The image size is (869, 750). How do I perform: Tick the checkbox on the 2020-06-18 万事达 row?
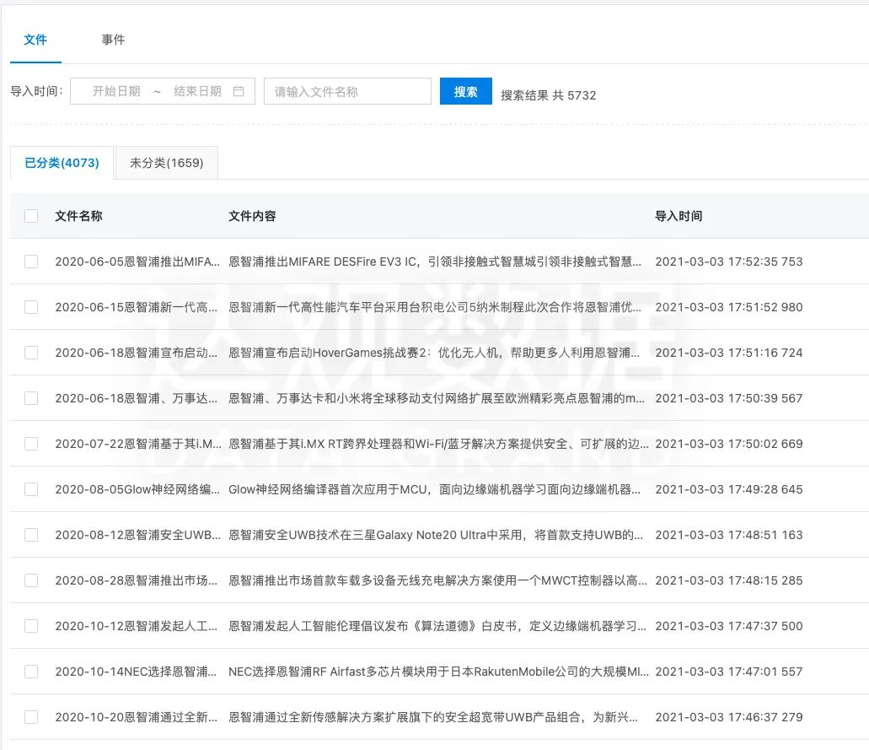(31, 398)
